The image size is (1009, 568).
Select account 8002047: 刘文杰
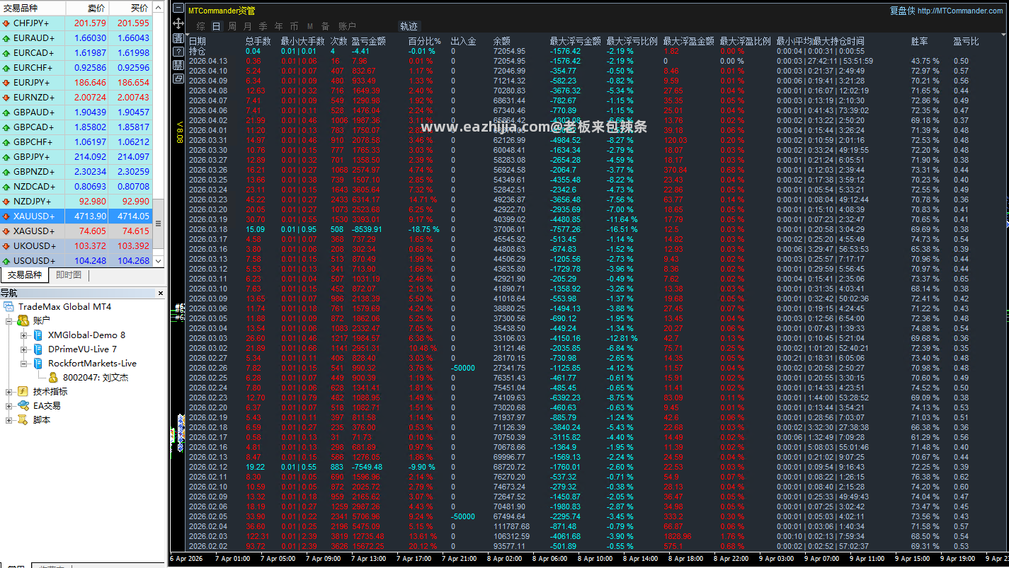pos(96,378)
